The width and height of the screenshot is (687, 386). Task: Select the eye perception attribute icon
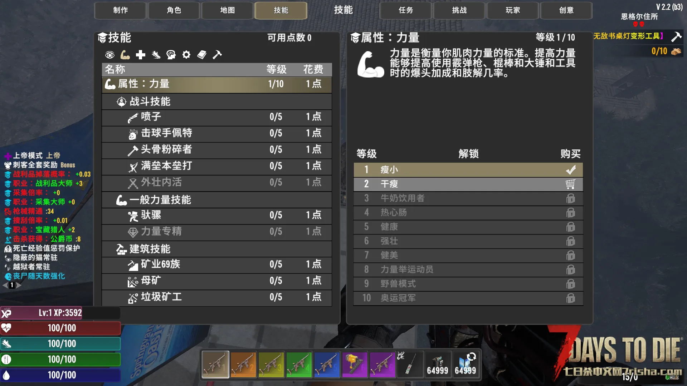(109, 55)
